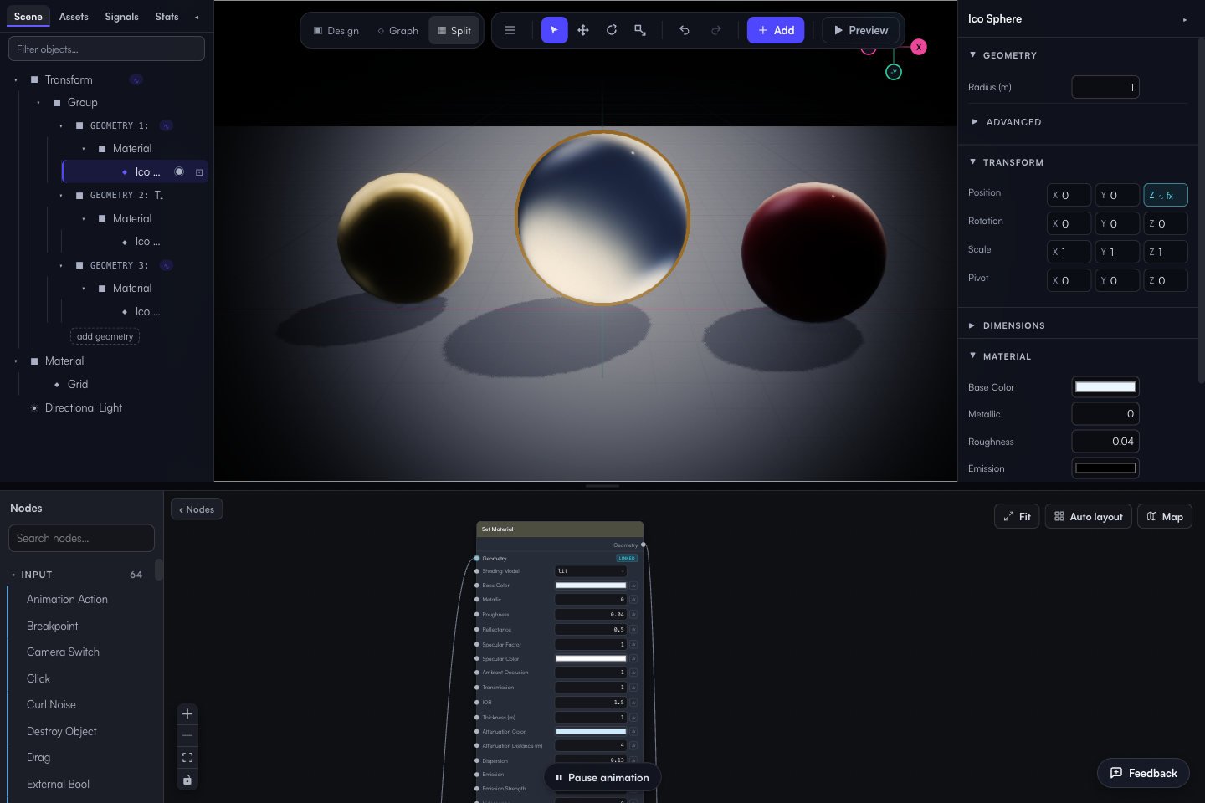The width and height of the screenshot is (1205, 803).
Task: Zoom out on the node graph
Action: 187,735
